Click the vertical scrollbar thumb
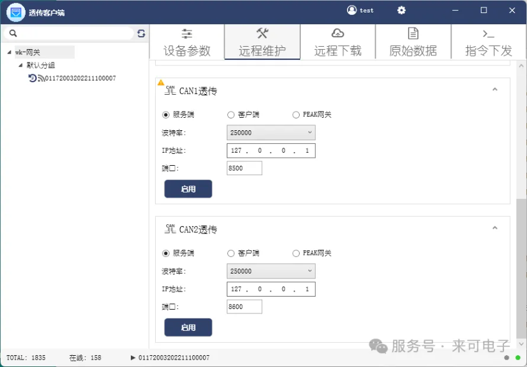 pos(521,269)
